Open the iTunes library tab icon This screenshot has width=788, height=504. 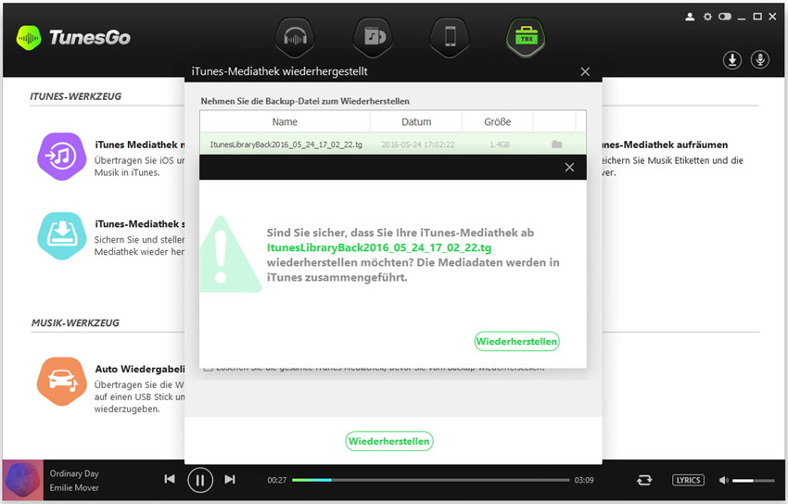pyautogui.click(x=373, y=37)
